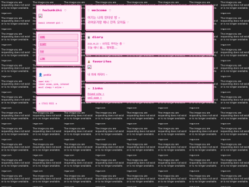Select the 'halunkiki' site title
249x187 pixels.
(x=52, y=10)
